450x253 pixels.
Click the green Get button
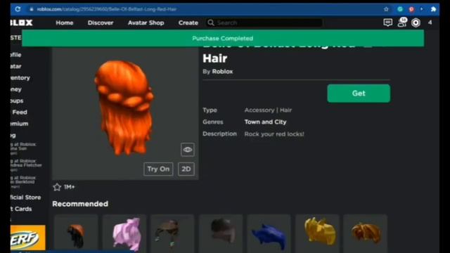(359, 93)
